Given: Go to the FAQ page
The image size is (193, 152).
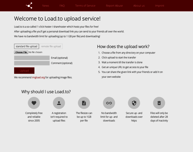Looking at the screenshot, I should (62, 6).
